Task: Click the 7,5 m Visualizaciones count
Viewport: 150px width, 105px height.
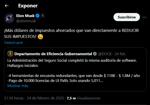Action: tap(84, 98)
